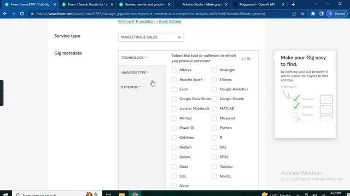
Task: Tick the Power BI checkbox
Action: (x=174, y=128)
